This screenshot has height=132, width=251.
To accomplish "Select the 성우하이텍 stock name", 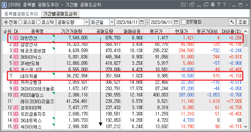I will click(x=31, y=108).
